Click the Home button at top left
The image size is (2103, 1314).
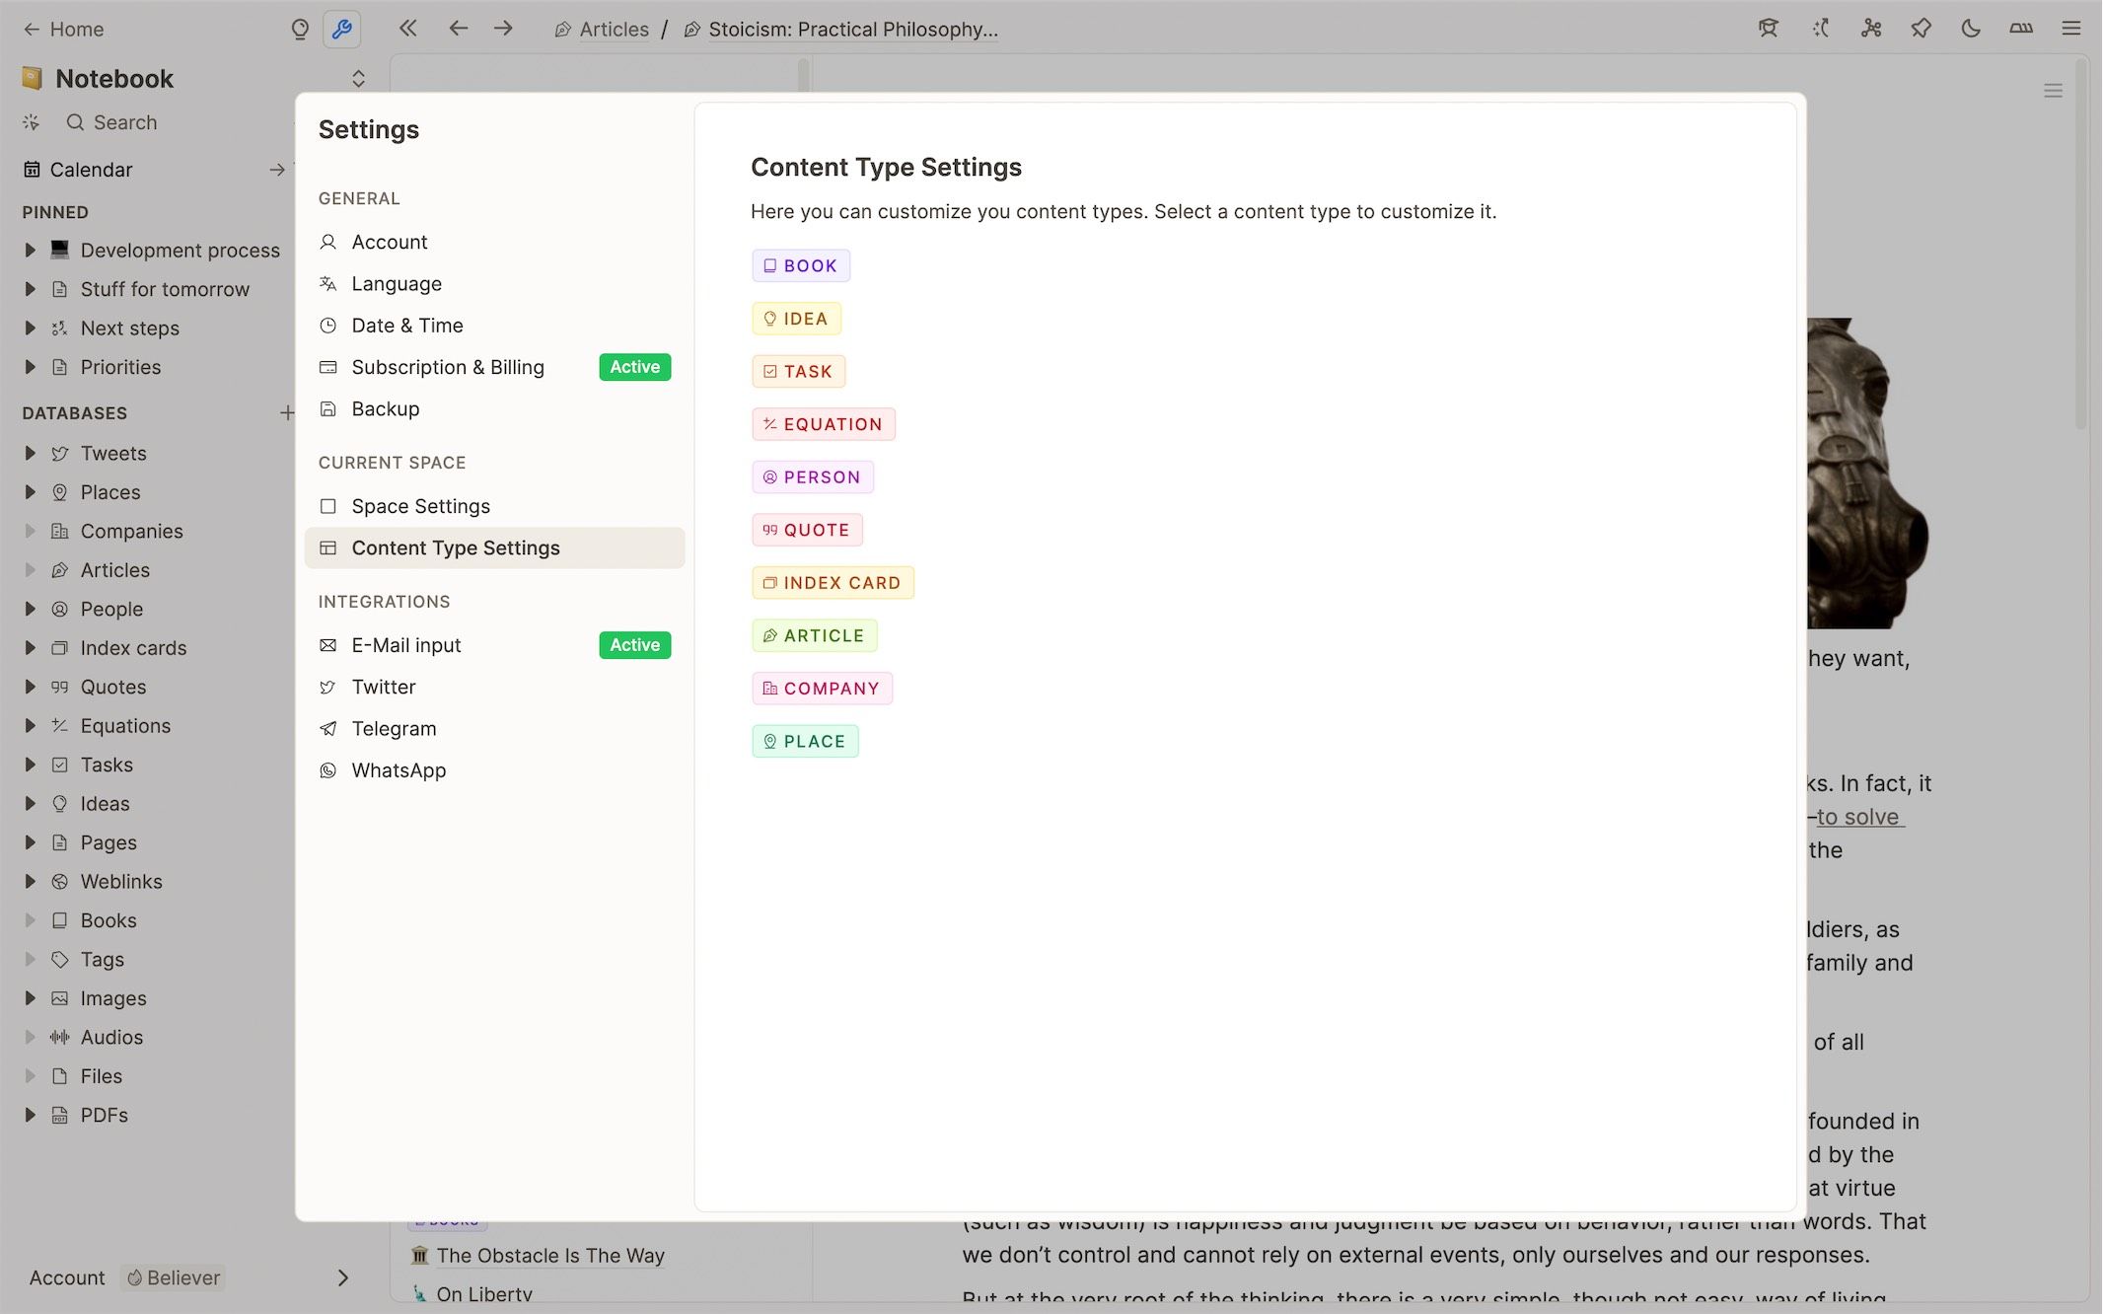(63, 29)
